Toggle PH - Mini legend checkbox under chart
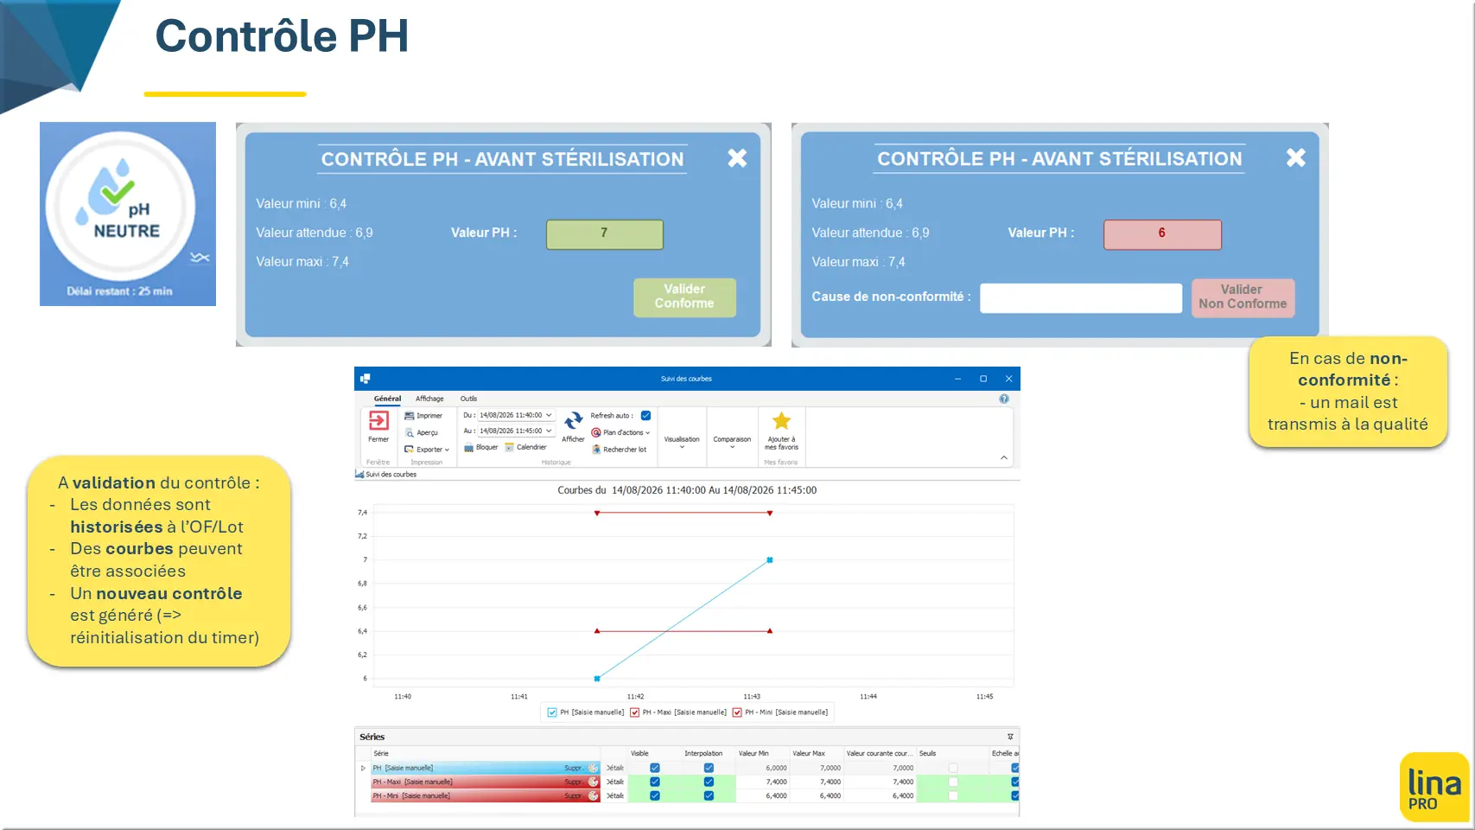The height and width of the screenshot is (830, 1475). pos(737,712)
